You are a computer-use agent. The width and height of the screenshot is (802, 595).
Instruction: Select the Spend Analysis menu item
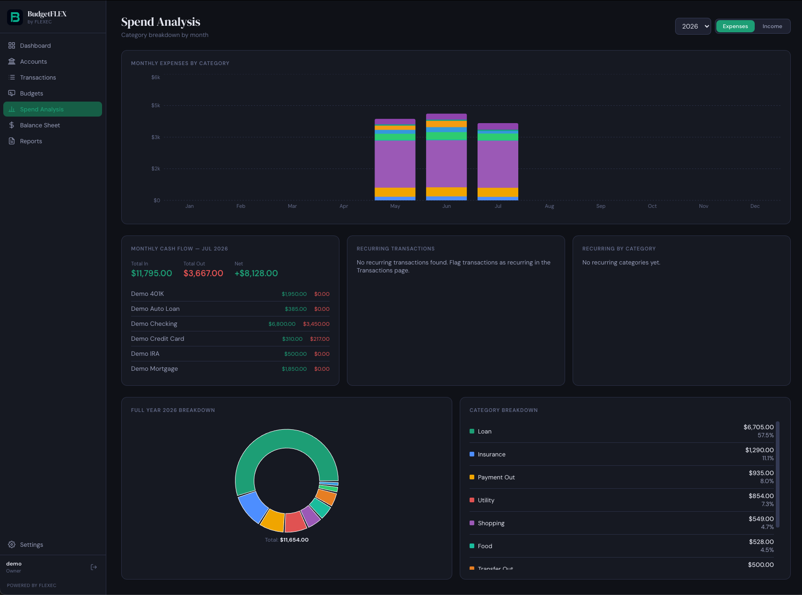pyautogui.click(x=52, y=109)
